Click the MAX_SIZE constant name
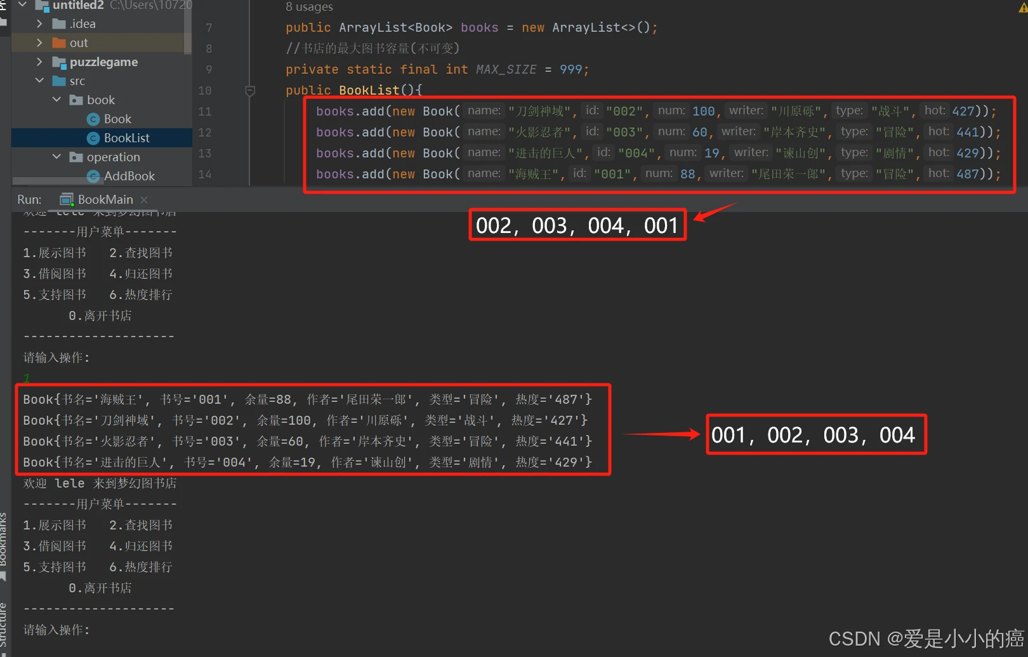Image resolution: width=1028 pixels, height=657 pixels. click(506, 69)
